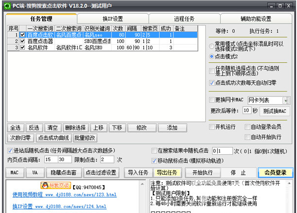Open the 使用视频教程 link
This screenshot has height=213, width=297.
(x=64, y=194)
